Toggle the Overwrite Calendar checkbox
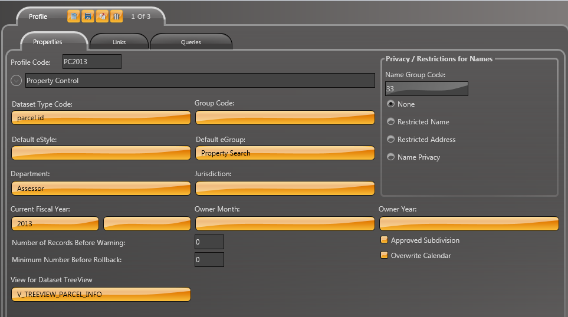The image size is (568, 317). click(x=384, y=256)
